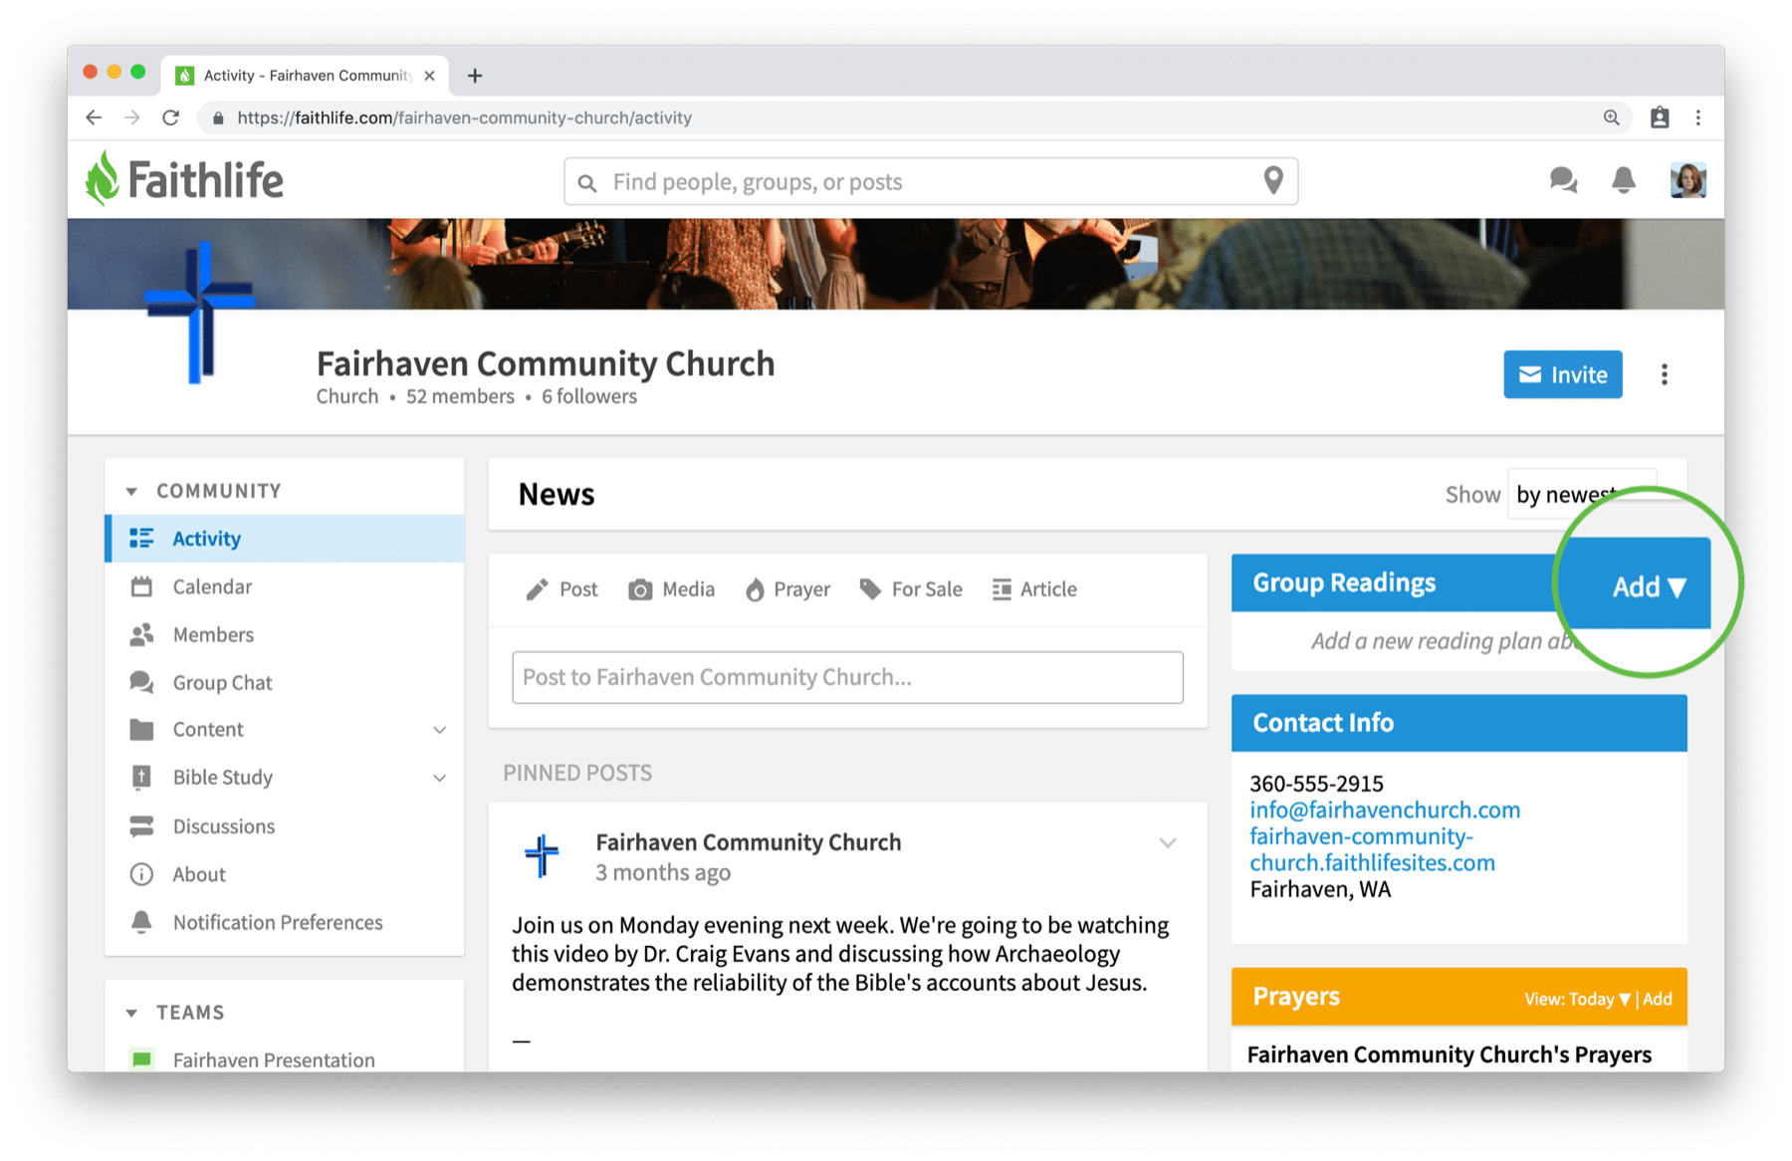Click "3 months ago" post timestamp

coord(663,872)
